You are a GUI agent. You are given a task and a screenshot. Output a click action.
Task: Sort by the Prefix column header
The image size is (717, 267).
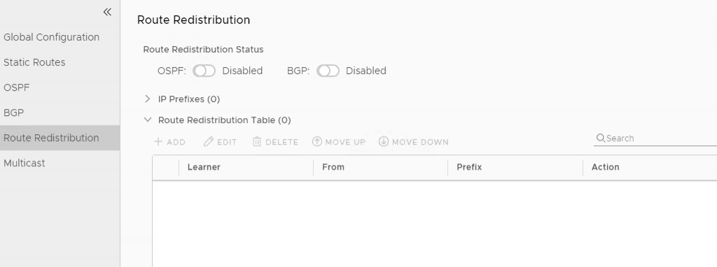(x=469, y=167)
